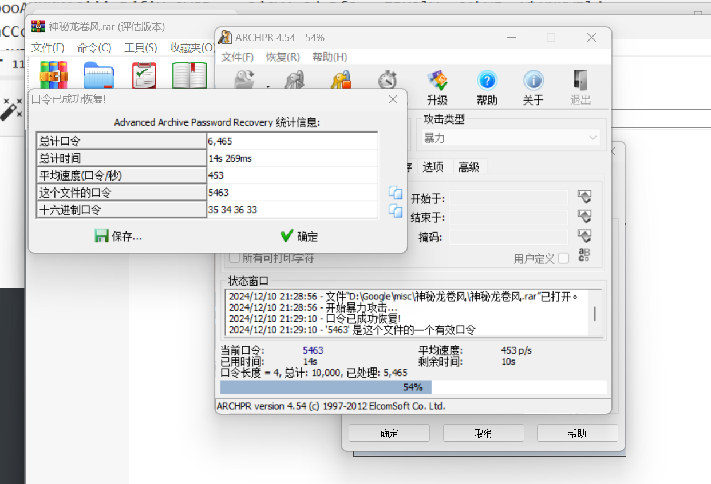Open ARCHPR 文件(F) menu

(x=237, y=57)
